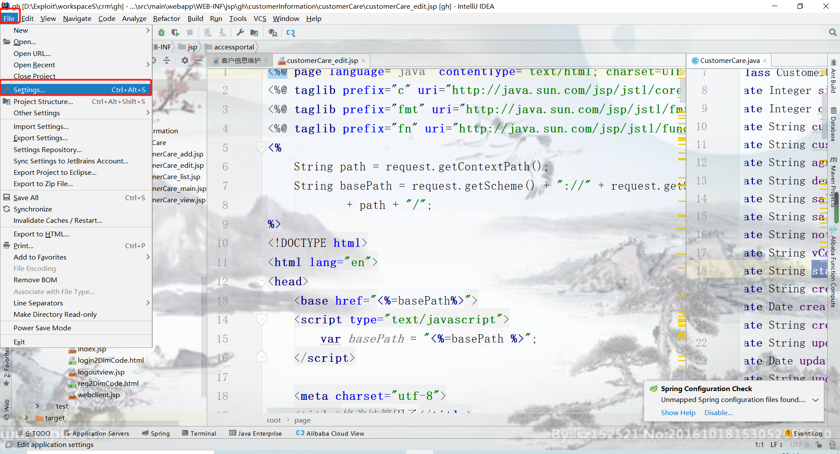Open the Spring tool window
The width and height of the screenshot is (840, 454).
click(x=156, y=433)
